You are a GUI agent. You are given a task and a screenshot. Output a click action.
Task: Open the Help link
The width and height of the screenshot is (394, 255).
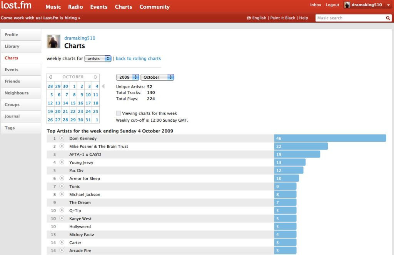click(x=304, y=18)
